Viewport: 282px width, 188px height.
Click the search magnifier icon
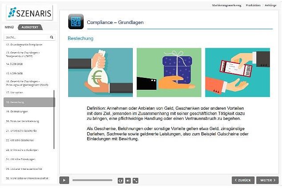pyautogui.click(x=51, y=38)
